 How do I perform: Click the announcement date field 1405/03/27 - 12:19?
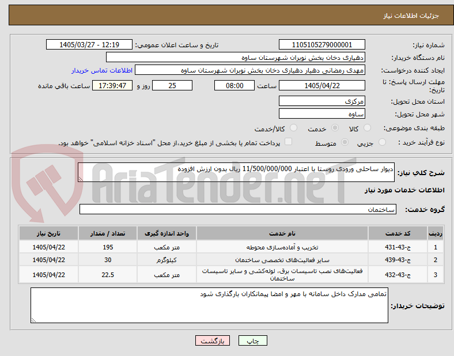89,44
